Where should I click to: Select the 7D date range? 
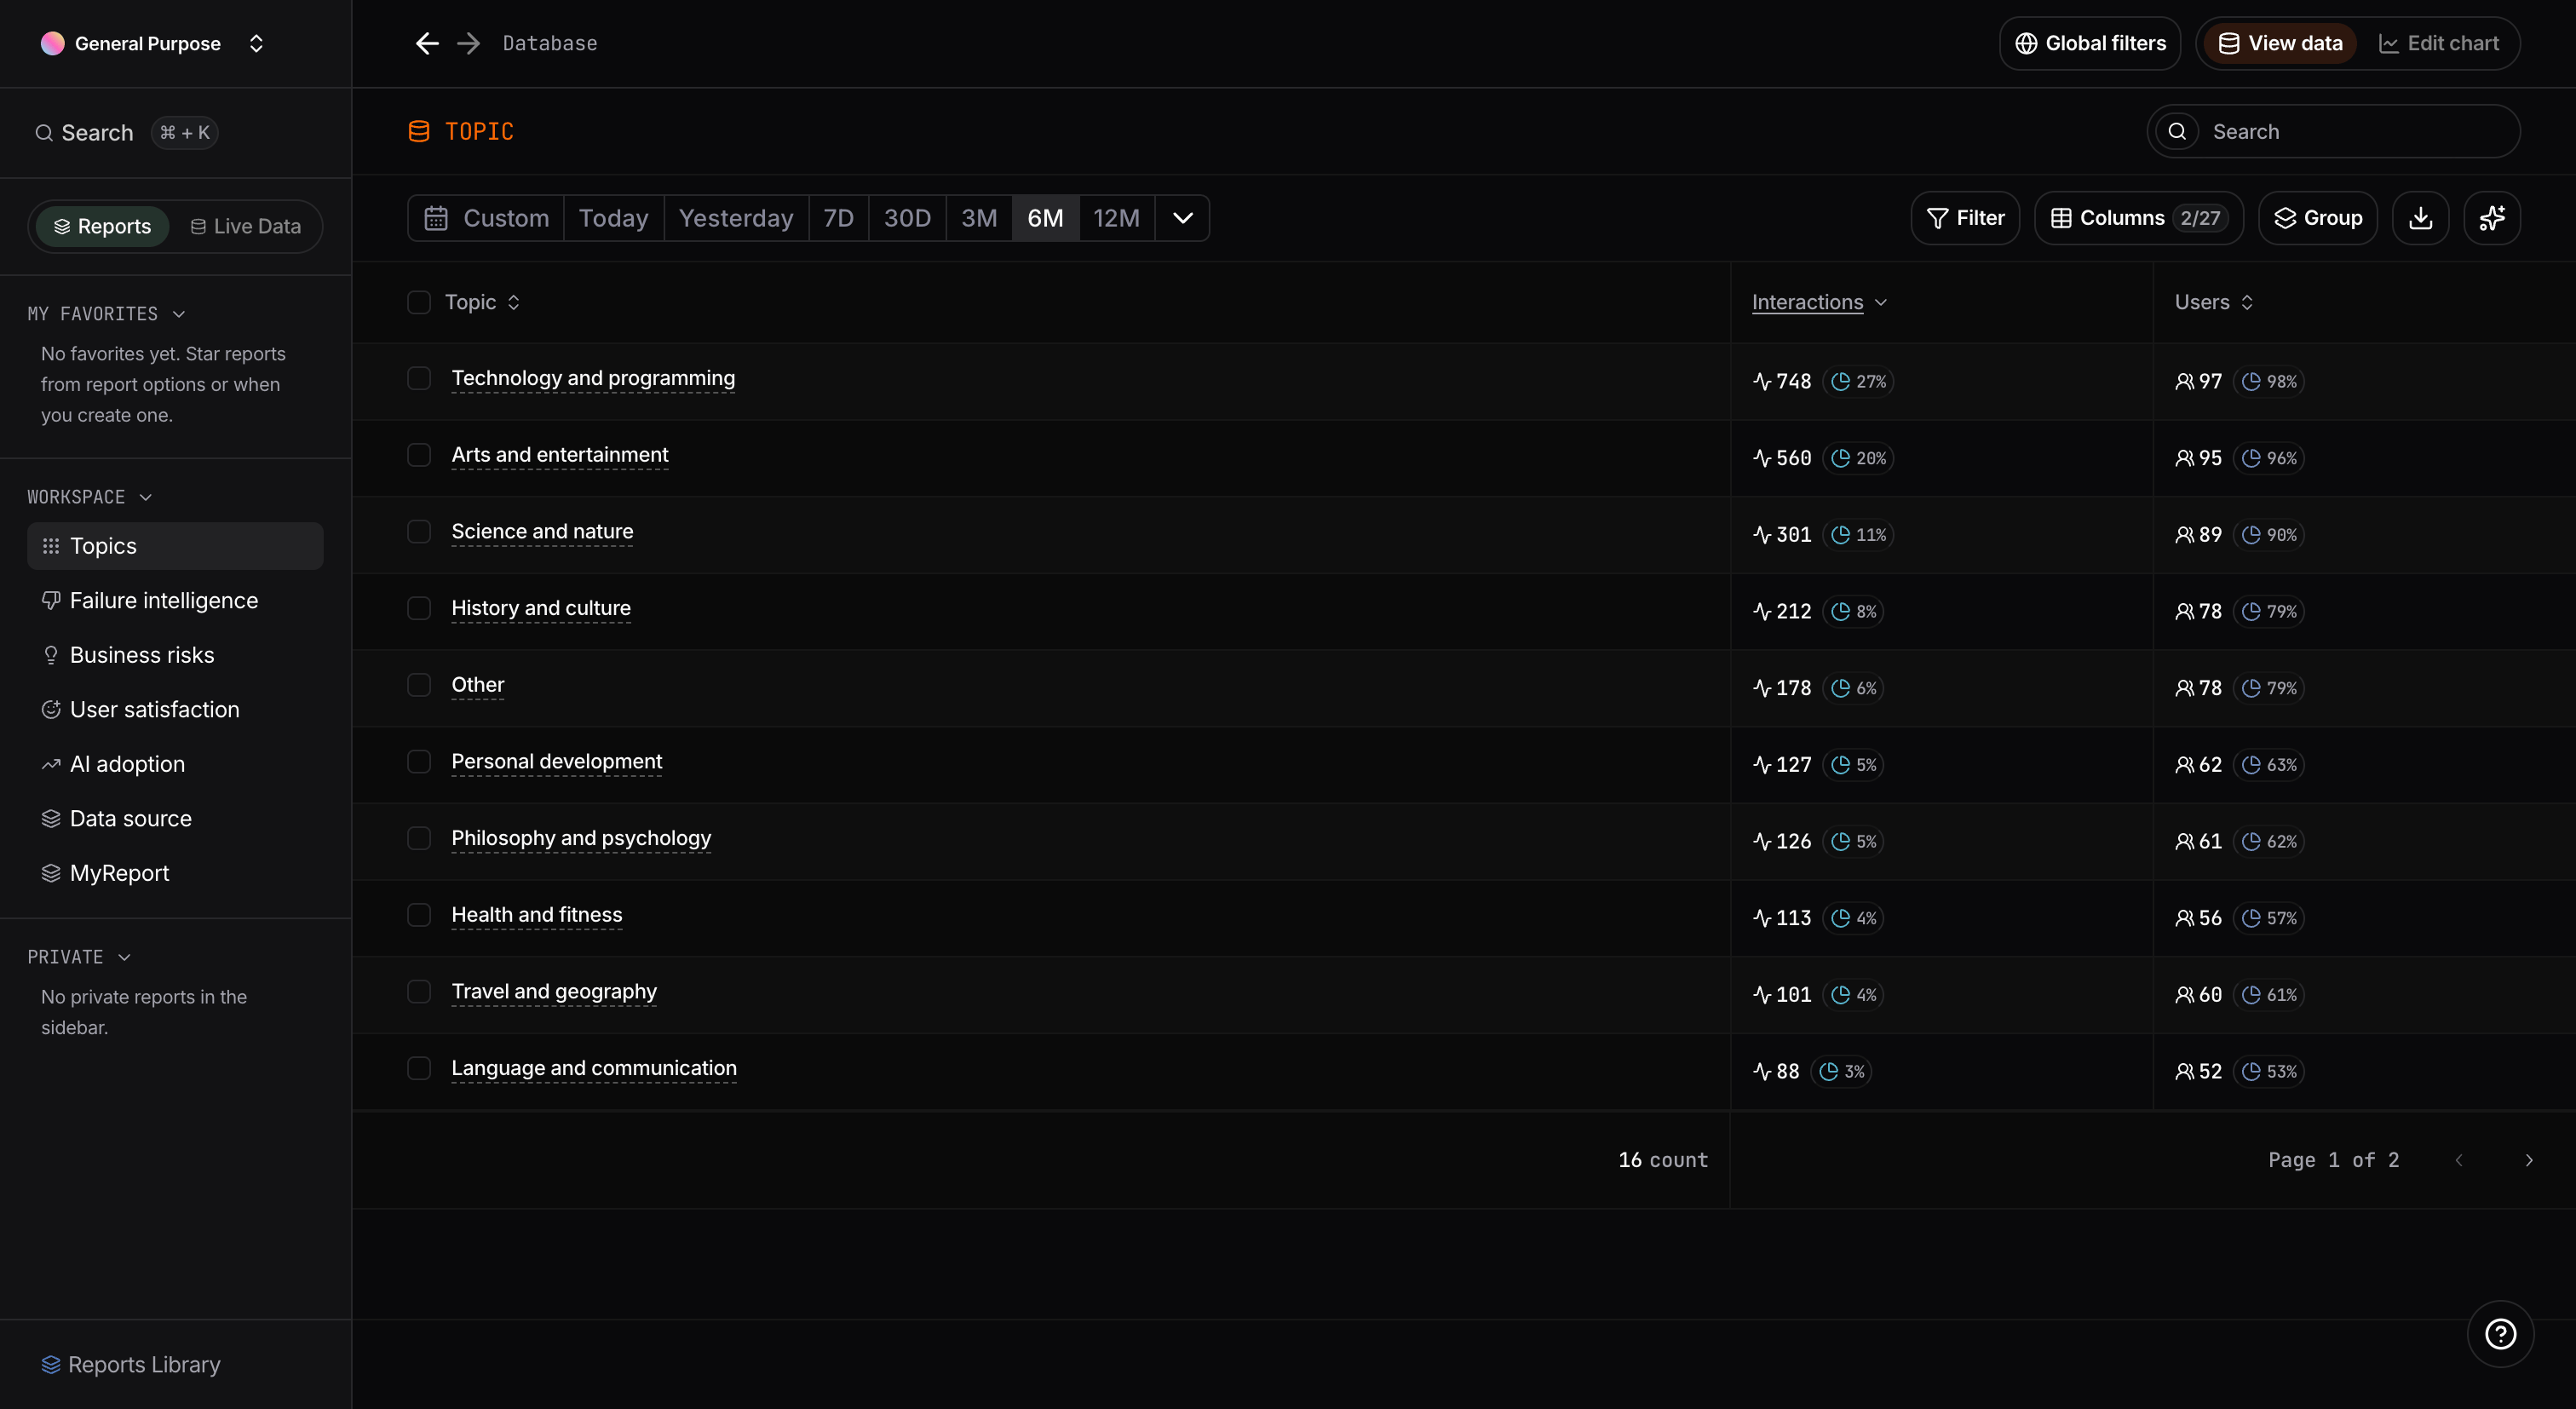pyautogui.click(x=838, y=218)
